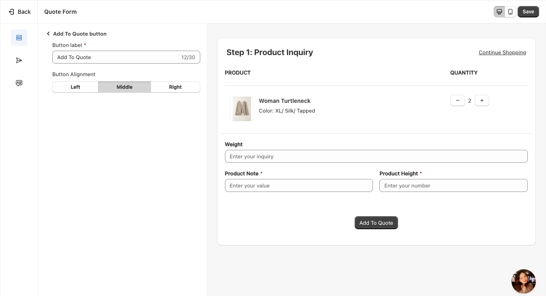Select Middle button alignment
The height and width of the screenshot is (296, 546).
point(124,87)
